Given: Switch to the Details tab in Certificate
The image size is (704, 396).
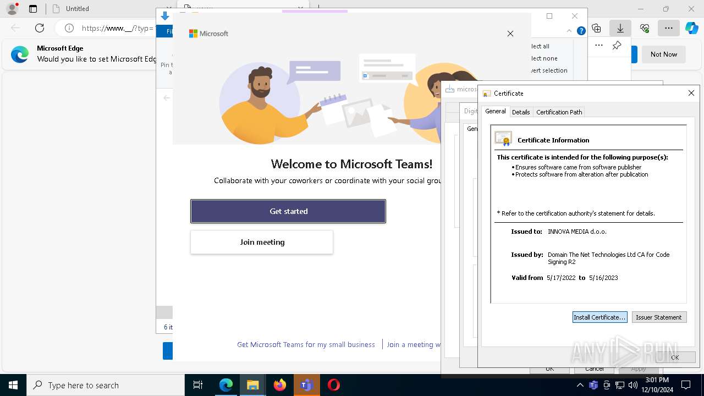Looking at the screenshot, I should click(521, 112).
